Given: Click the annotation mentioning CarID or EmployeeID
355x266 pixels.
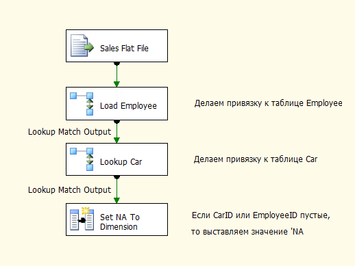Looking at the screenshot, I should tap(261, 215).
